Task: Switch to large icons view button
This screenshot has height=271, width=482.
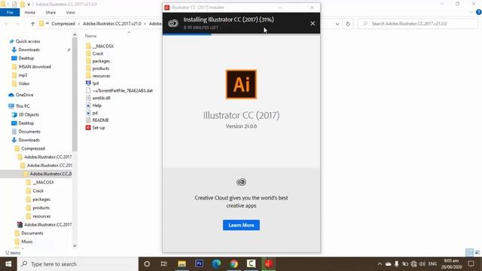Action: tap(477, 253)
